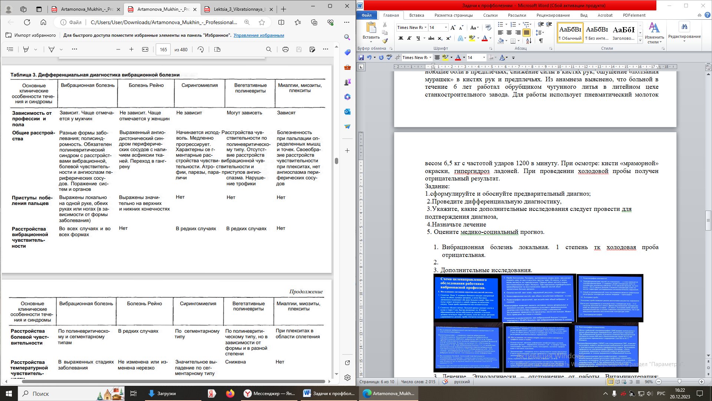This screenshot has width=712, height=401.
Task: Decrease indent in Word paragraph group
Action: 541,25
